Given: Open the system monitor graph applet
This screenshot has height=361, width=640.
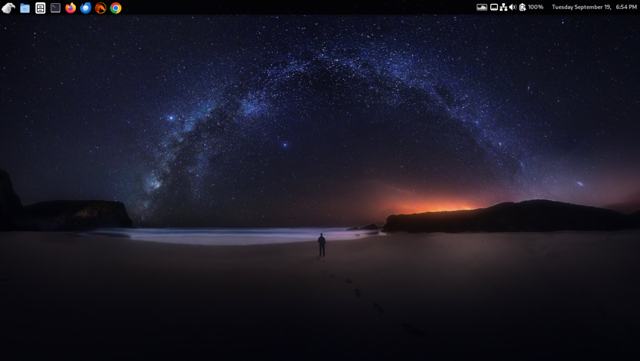Looking at the screenshot, I should (482, 7).
